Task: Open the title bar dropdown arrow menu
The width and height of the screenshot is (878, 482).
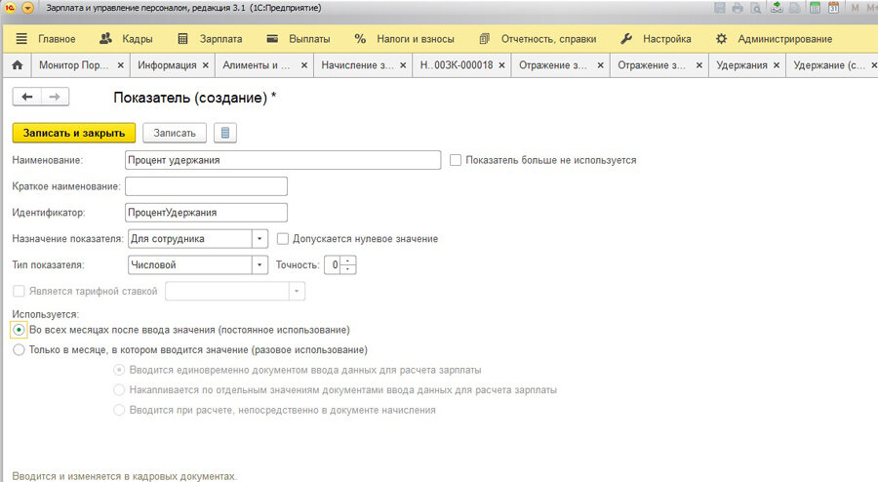Action: (27, 8)
